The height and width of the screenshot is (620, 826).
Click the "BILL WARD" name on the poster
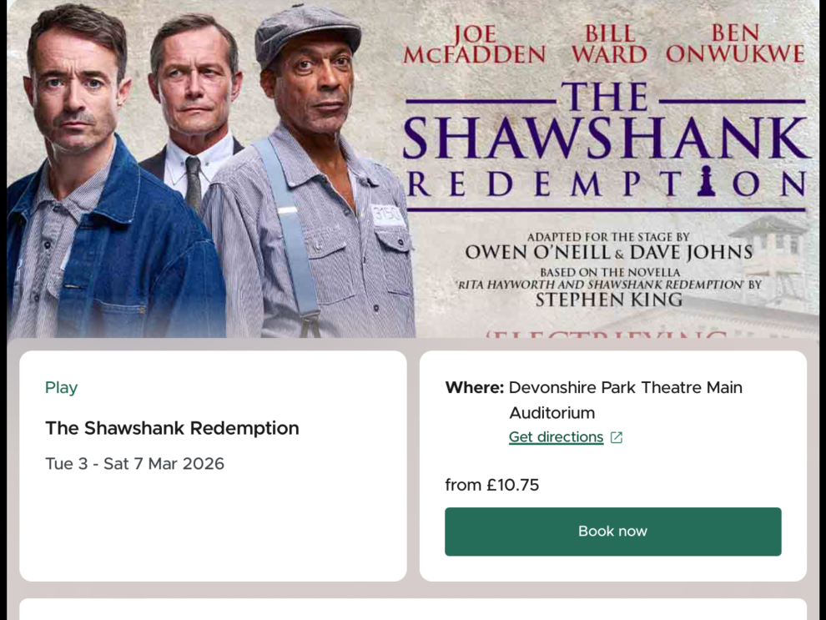609,44
